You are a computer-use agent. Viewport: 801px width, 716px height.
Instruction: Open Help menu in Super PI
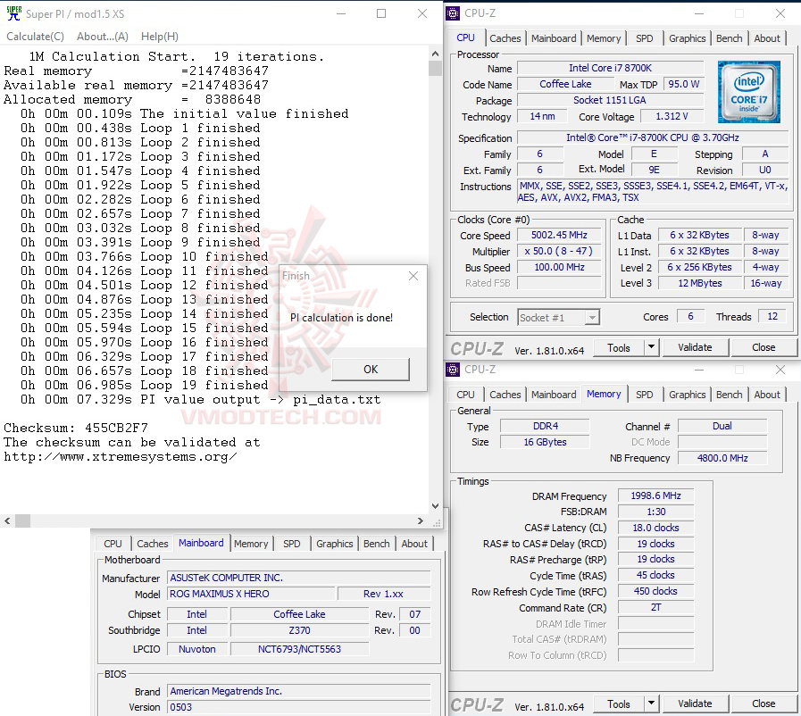click(160, 37)
